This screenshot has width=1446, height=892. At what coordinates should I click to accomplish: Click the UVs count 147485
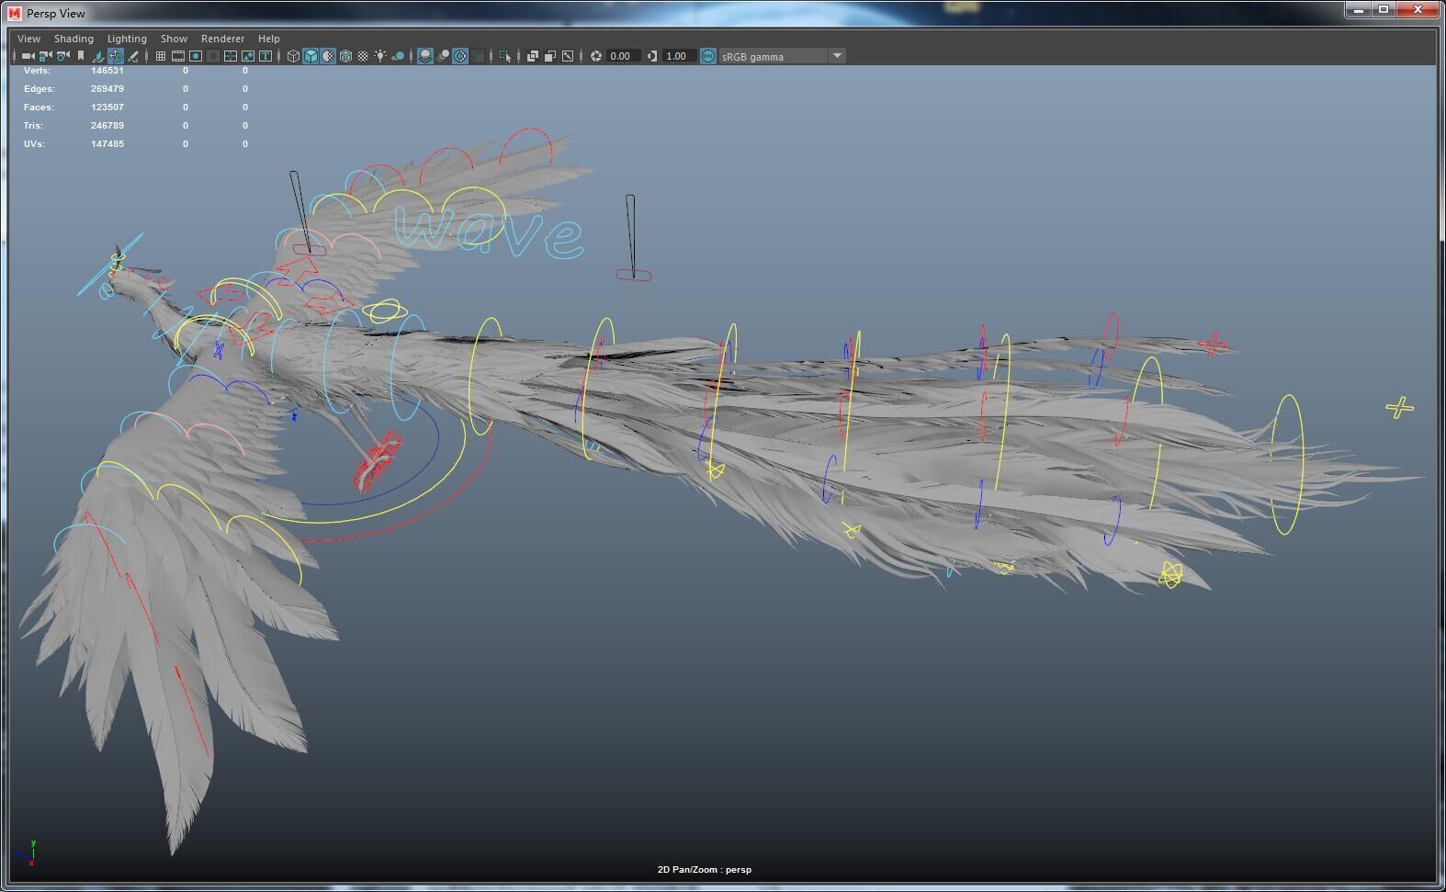[x=107, y=144]
